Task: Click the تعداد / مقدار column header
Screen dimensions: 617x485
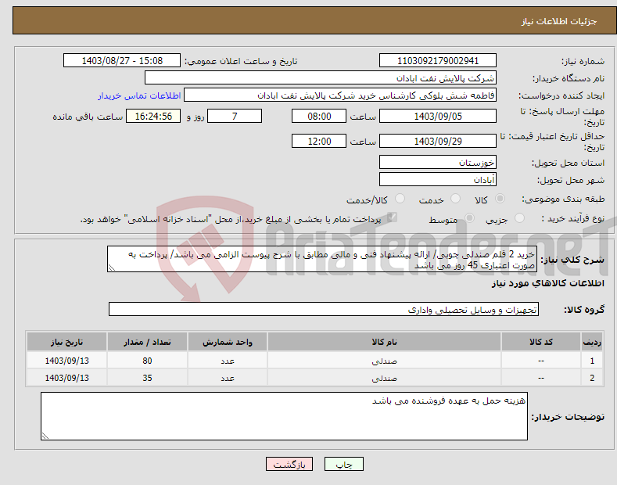Action: pos(147,342)
